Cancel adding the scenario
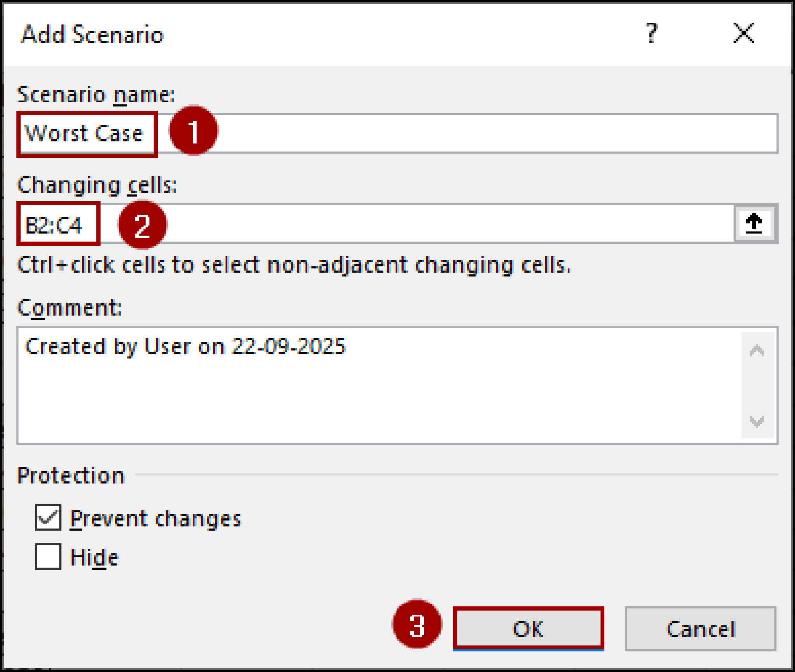Viewport: 795px width, 672px height. click(x=701, y=629)
